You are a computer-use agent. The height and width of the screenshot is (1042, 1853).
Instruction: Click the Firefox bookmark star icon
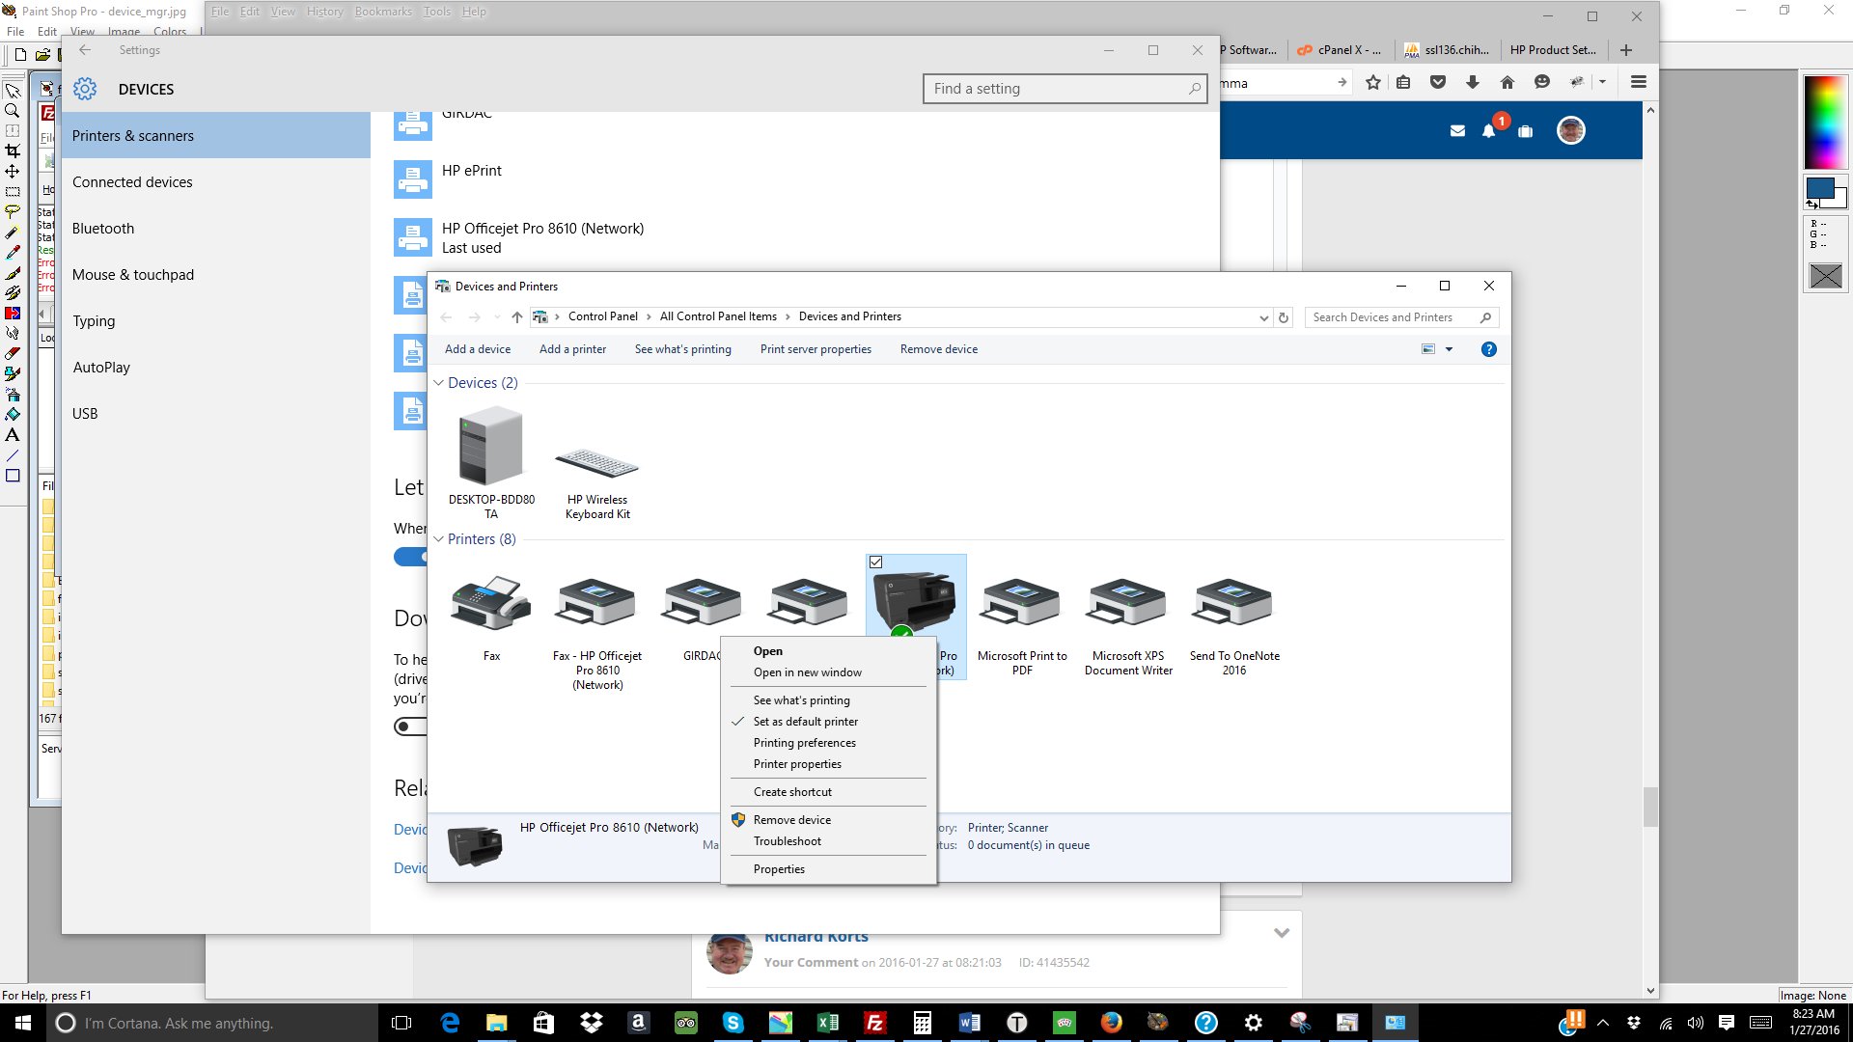point(1373,83)
